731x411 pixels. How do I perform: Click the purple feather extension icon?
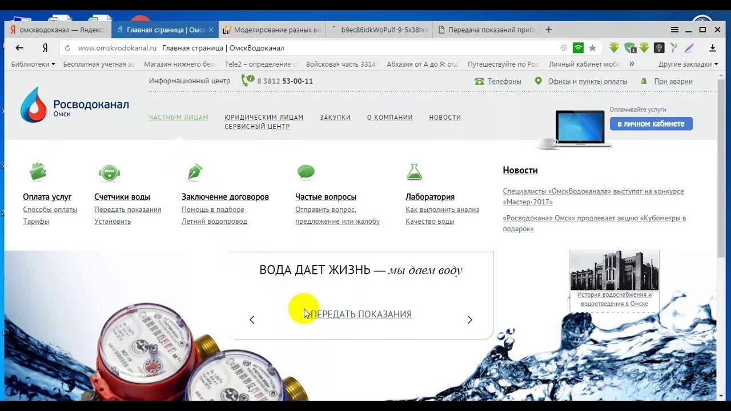[x=689, y=48]
